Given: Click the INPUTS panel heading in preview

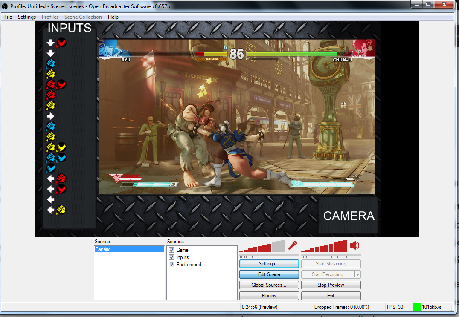Looking at the screenshot, I should pyautogui.click(x=70, y=28).
